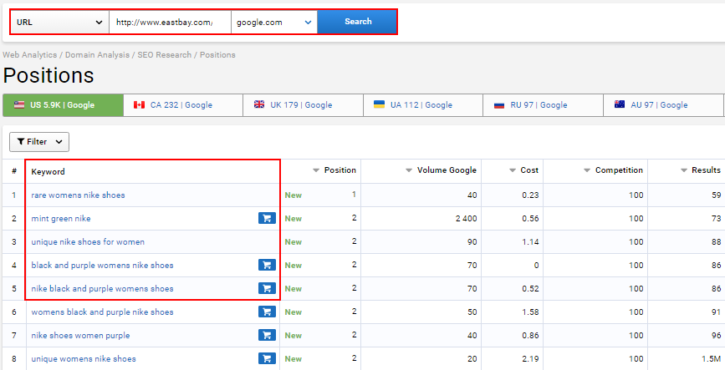Click the eastbay.com URL input field

[170, 22]
